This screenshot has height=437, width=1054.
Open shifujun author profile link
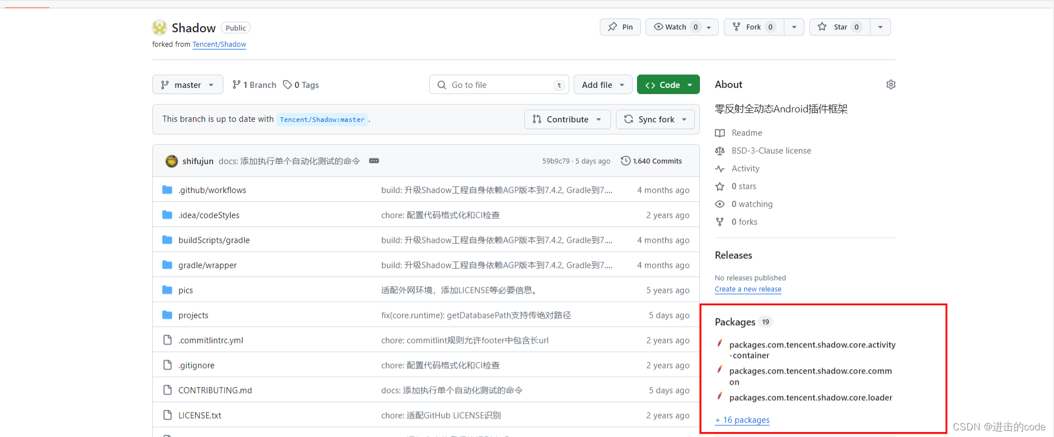(x=198, y=161)
